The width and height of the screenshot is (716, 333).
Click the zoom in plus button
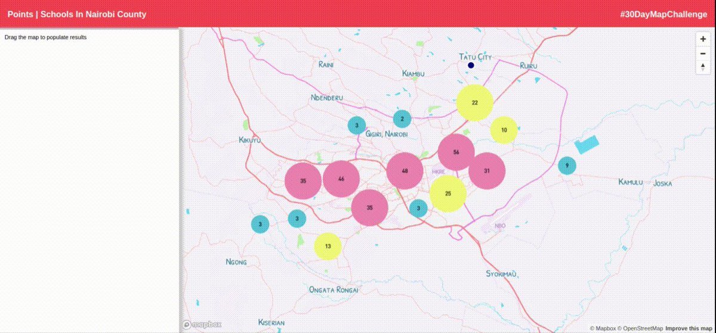pyautogui.click(x=703, y=39)
